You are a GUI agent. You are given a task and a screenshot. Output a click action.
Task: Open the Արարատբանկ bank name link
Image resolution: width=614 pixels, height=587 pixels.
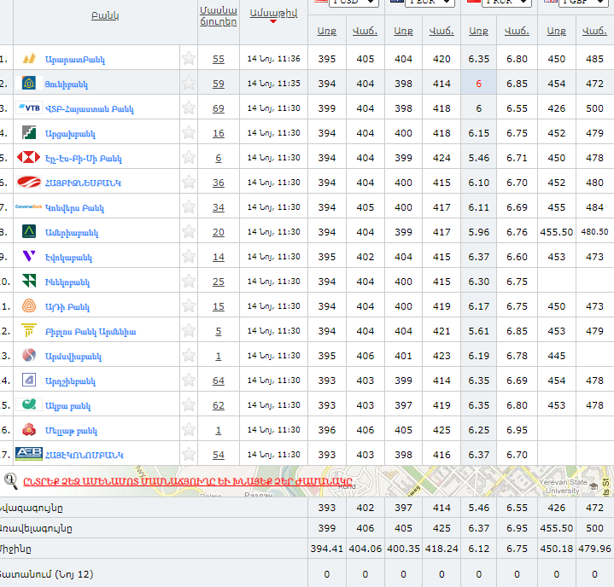coord(75,60)
